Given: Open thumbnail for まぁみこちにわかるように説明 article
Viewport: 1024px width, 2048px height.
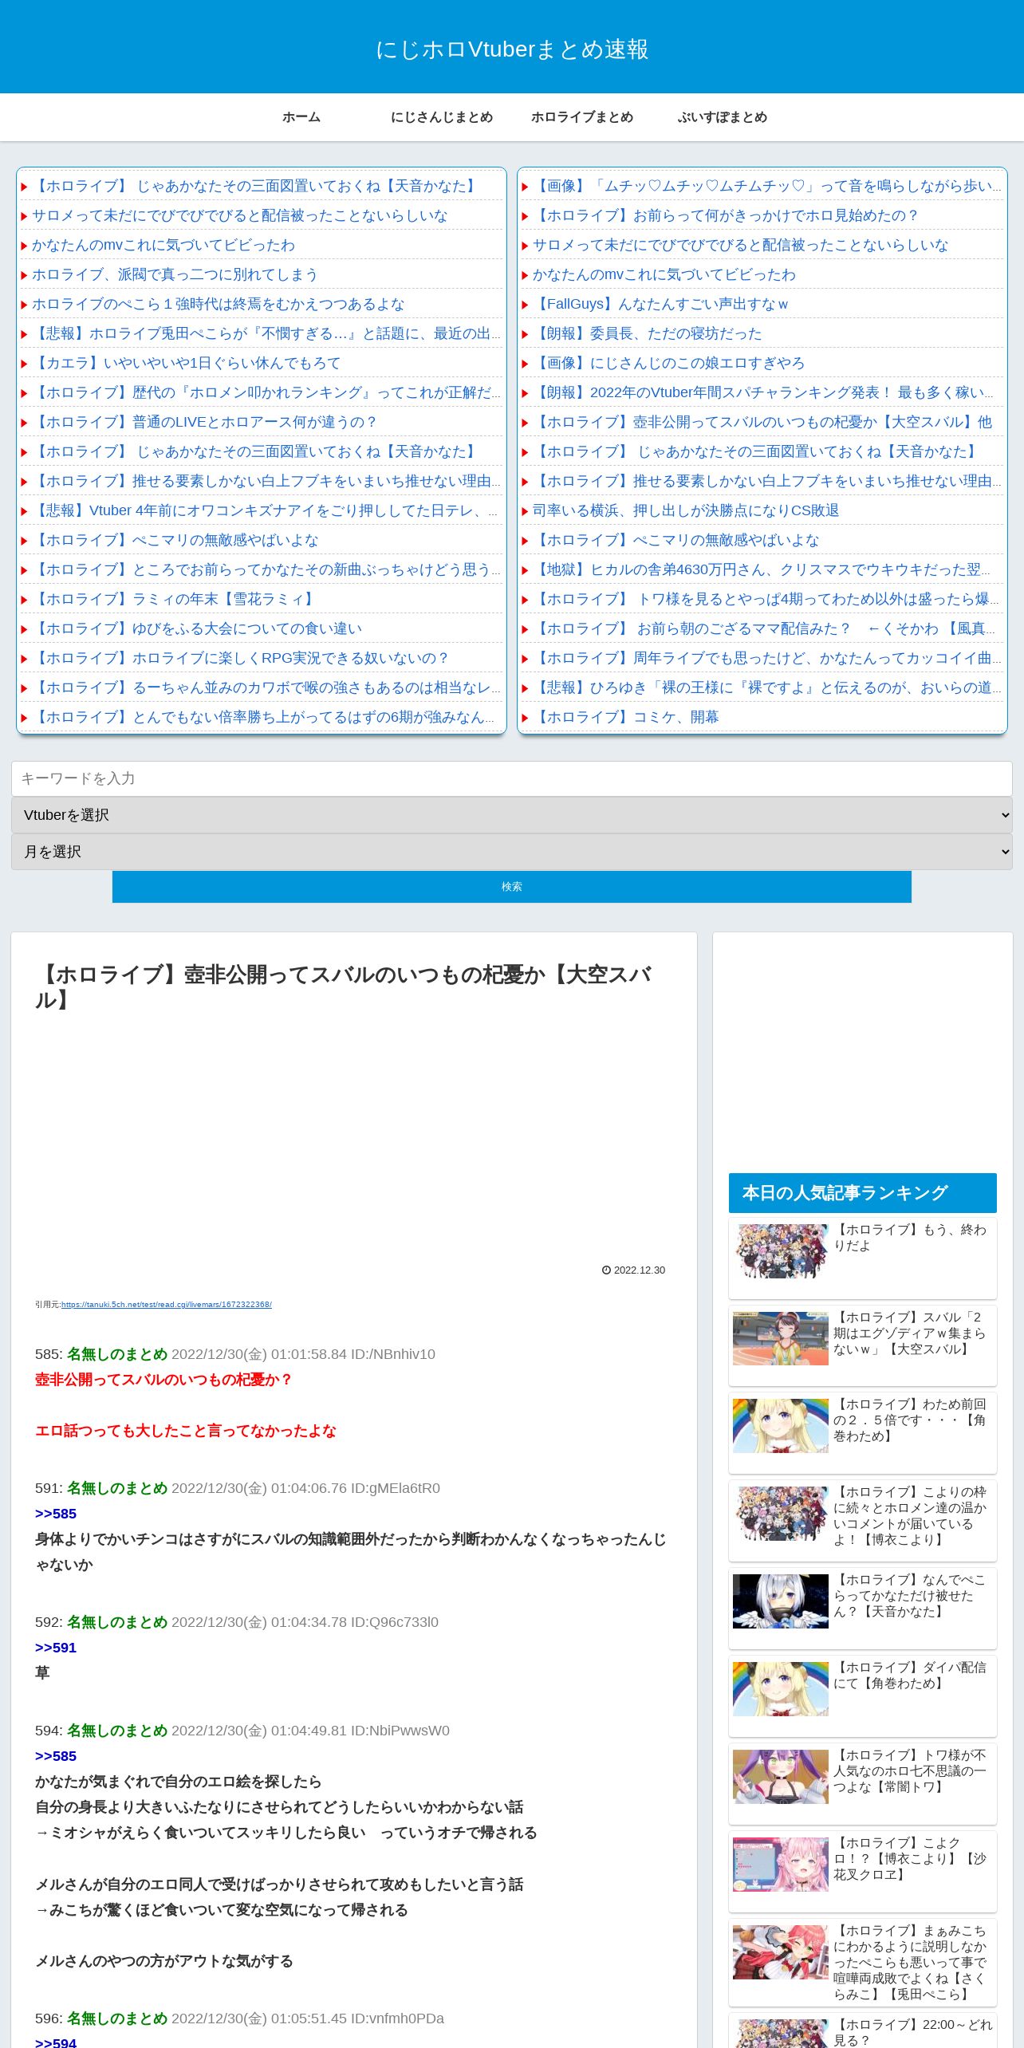Looking at the screenshot, I should coord(781,1952).
